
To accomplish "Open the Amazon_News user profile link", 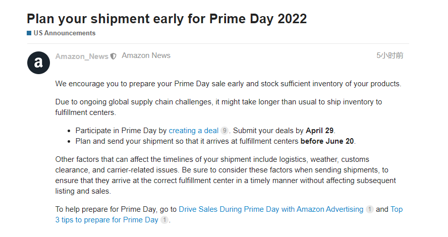I will pos(82,56).
